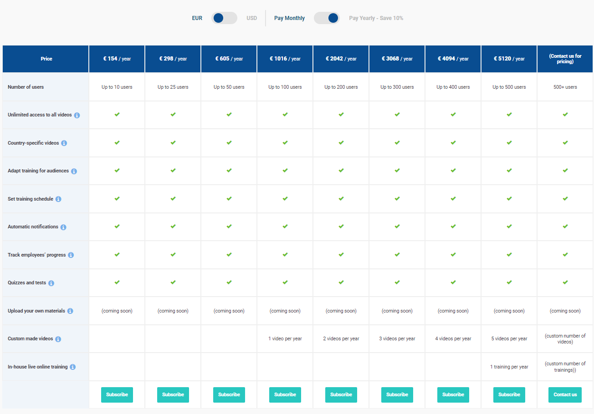Subscribe to the € 154 per year plan

(117, 395)
